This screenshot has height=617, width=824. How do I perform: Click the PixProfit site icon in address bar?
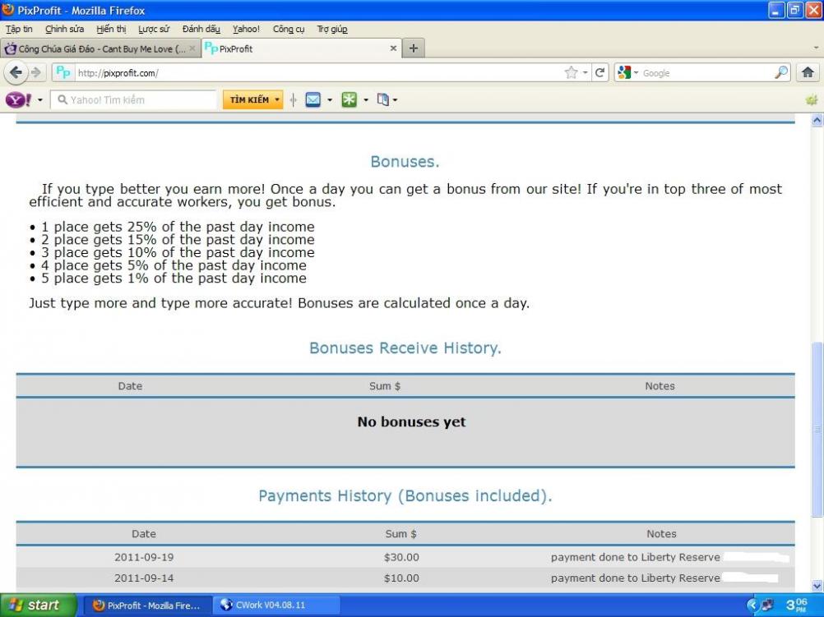[63, 72]
